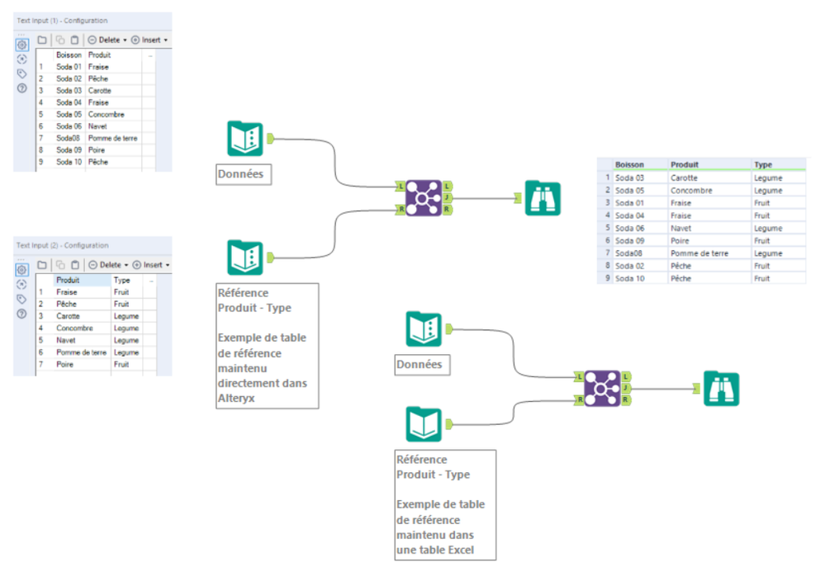
Task: Select the configuration gear icon in Text Input (1) panel
Action: pyautogui.click(x=21, y=45)
